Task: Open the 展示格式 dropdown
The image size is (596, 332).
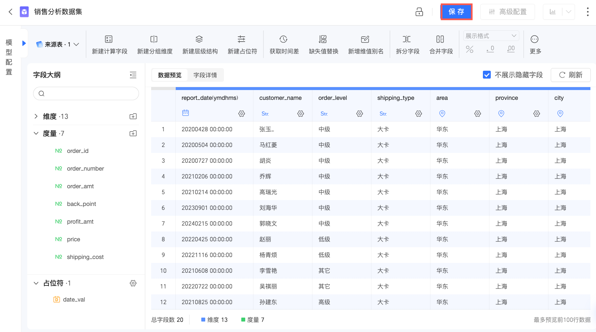Action: click(x=491, y=36)
